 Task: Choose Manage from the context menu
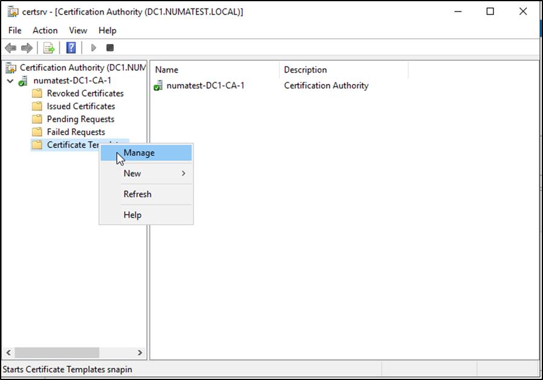point(139,153)
